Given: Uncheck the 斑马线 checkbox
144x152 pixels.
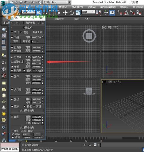Looking at the screenshot, I should [12, 70].
